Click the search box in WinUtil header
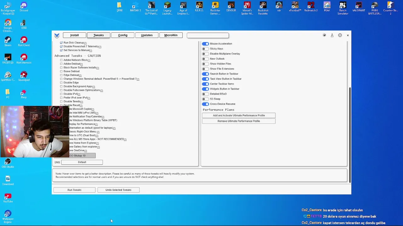403x226 pixels. 208,35
